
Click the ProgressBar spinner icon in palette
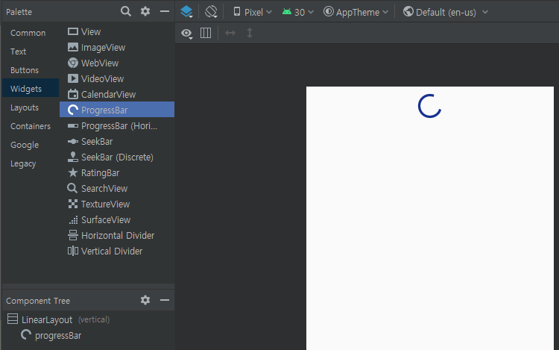tap(73, 110)
